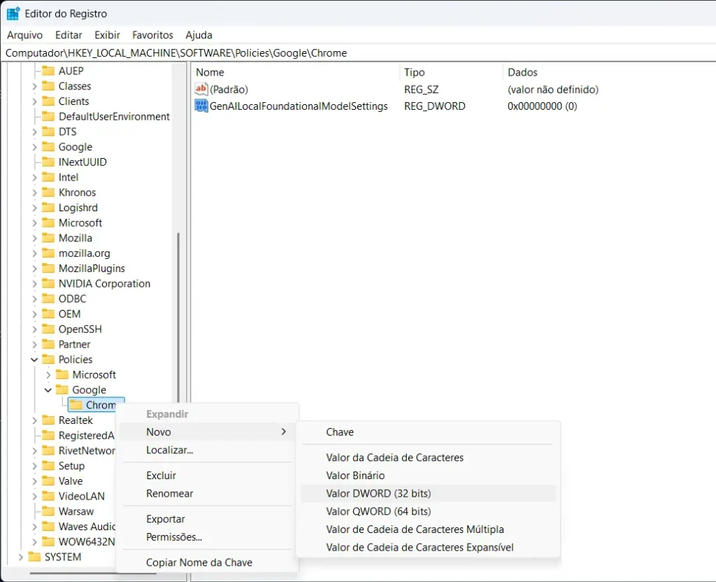Expand the SYSTEM key
Image resolution: width=716 pixels, height=582 pixels.
pos(20,557)
